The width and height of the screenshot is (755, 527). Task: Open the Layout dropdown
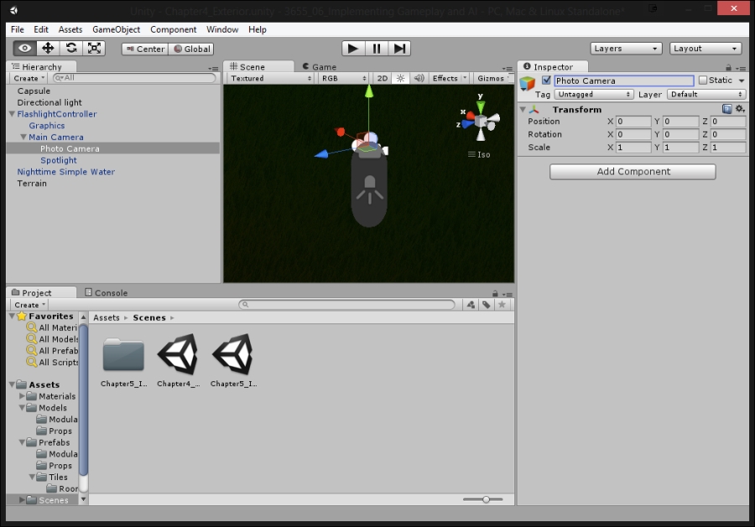coord(706,49)
